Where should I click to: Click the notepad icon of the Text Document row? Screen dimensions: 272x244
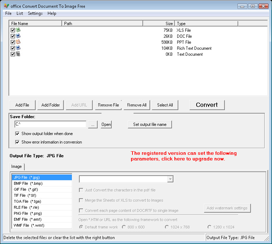point(18,54)
